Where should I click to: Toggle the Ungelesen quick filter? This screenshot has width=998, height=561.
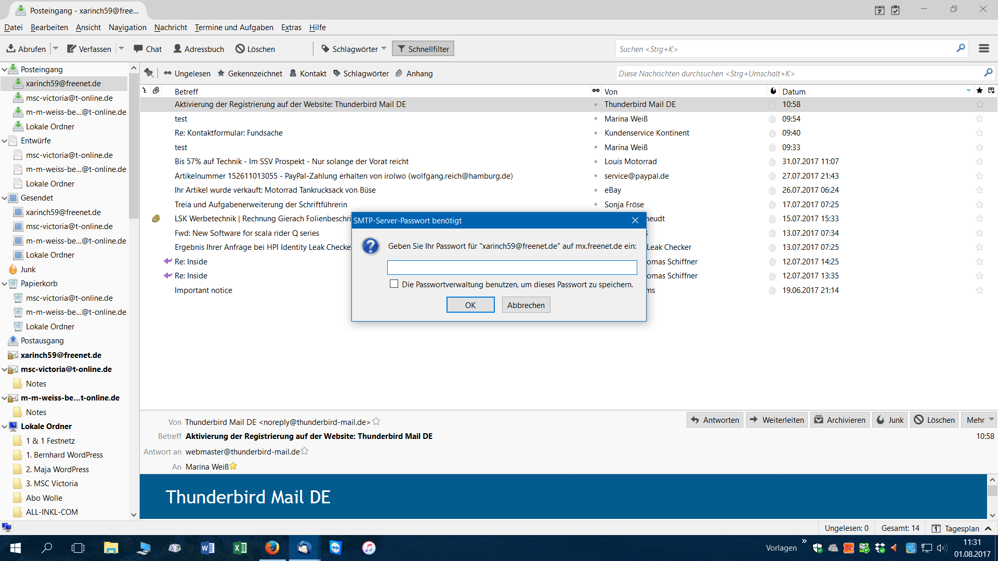click(187, 73)
